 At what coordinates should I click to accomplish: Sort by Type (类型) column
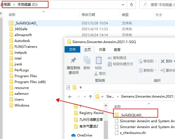click(x=125, y=15)
